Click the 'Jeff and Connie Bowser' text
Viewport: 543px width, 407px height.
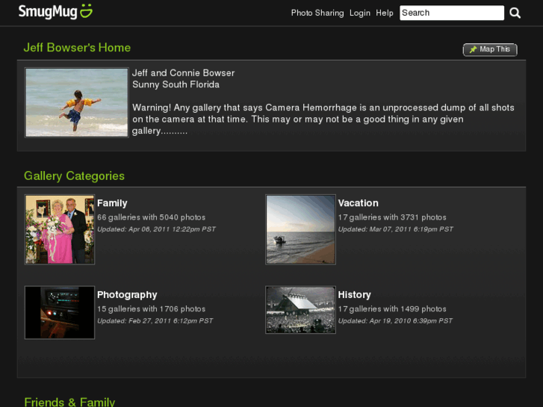coord(183,73)
